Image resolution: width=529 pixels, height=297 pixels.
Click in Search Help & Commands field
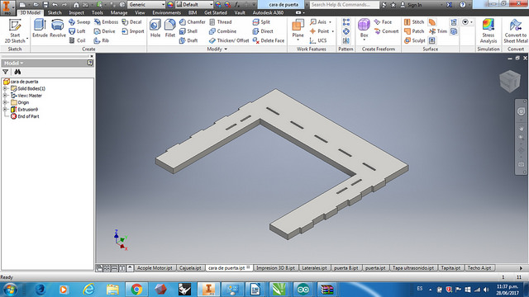[344, 5]
